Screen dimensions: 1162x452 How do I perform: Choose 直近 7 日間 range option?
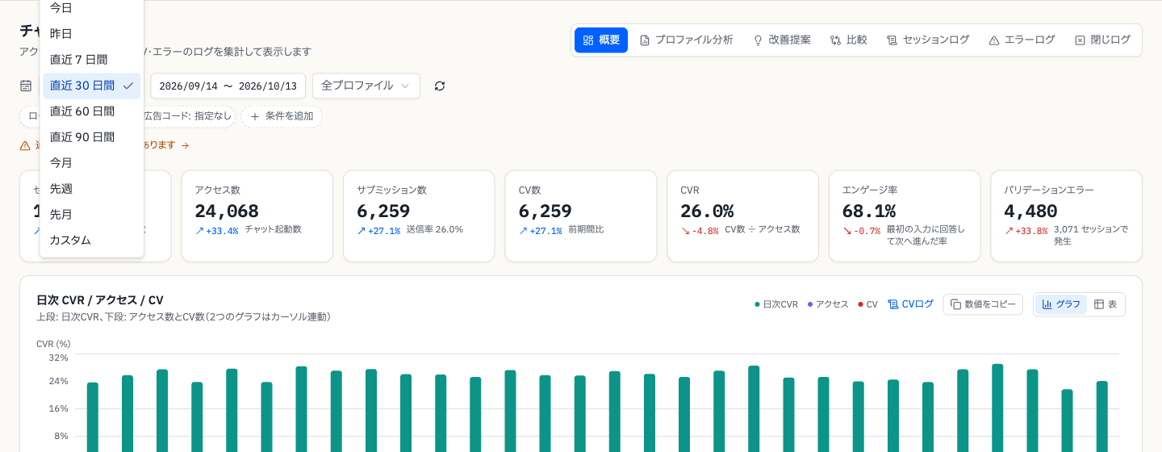(x=91, y=60)
